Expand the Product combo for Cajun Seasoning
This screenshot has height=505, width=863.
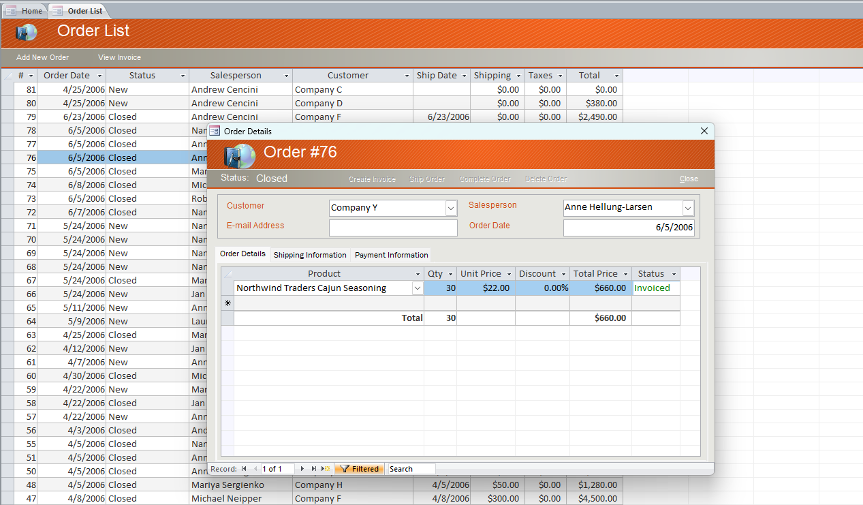[417, 288]
